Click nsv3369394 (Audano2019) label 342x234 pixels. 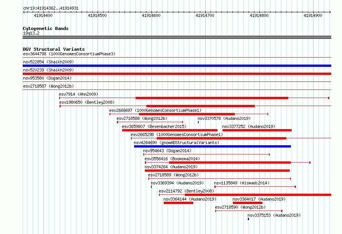[177, 183]
